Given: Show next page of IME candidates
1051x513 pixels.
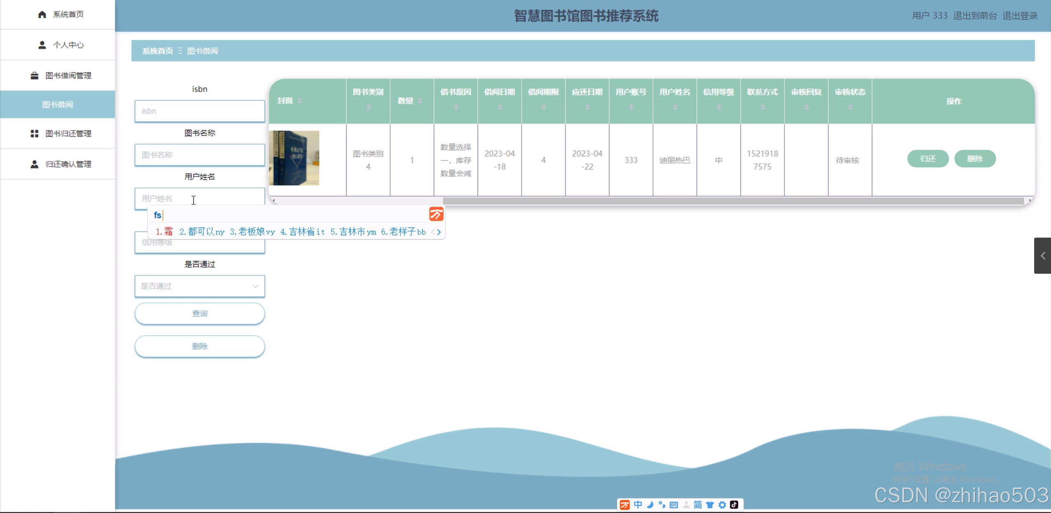Looking at the screenshot, I should coord(439,232).
